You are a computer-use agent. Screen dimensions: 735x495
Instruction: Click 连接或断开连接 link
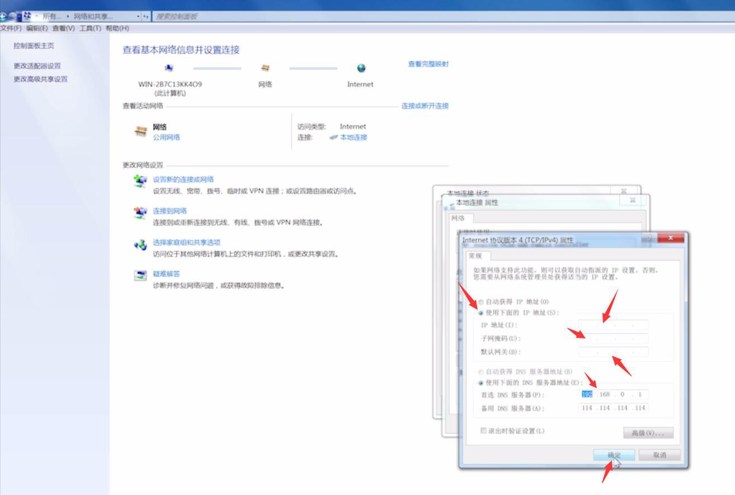tap(425, 106)
